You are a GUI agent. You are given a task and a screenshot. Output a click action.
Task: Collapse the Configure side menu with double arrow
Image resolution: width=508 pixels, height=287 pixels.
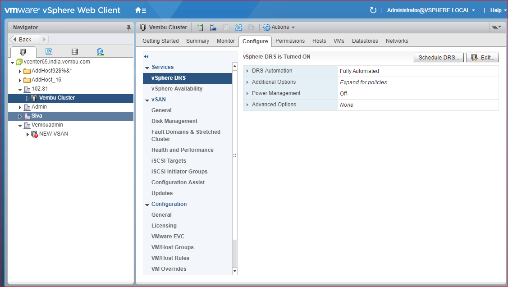[x=146, y=57]
